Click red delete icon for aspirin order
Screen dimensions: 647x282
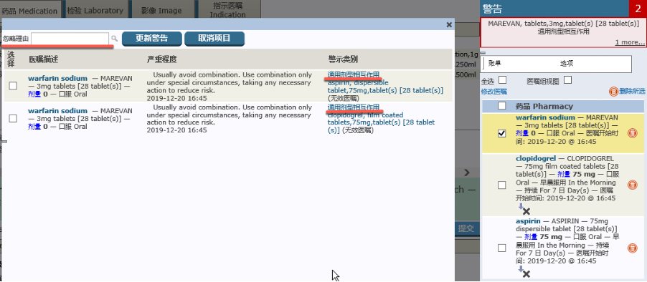coord(632,248)
